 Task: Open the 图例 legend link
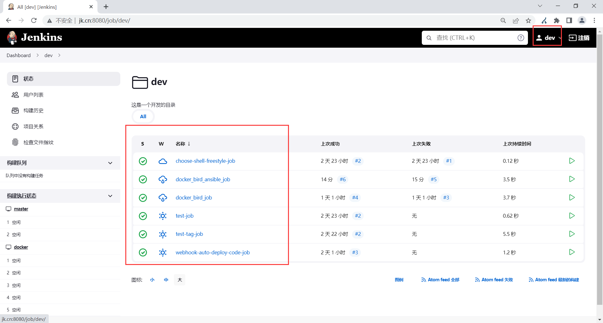click(399, 280)
